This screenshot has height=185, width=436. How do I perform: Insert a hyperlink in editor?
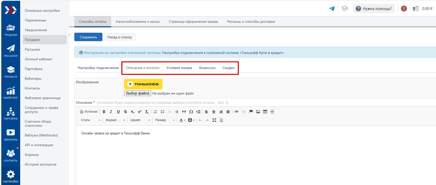pyautogui.click(x=237, y=112)
